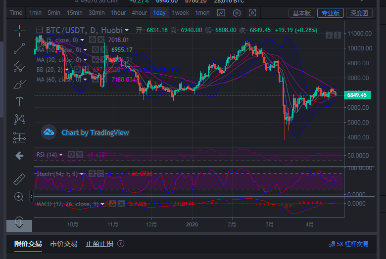Collapse the indicator legend with minus box
This screenshot has width=386, height=259.
click(40, 30)
